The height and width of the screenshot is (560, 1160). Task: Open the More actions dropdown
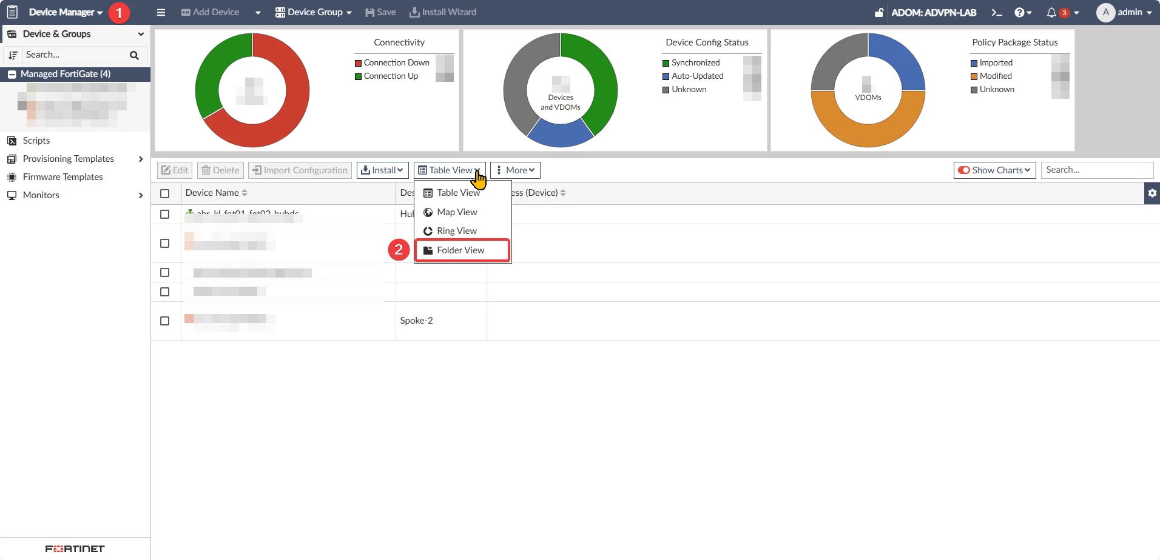[515, 170]
